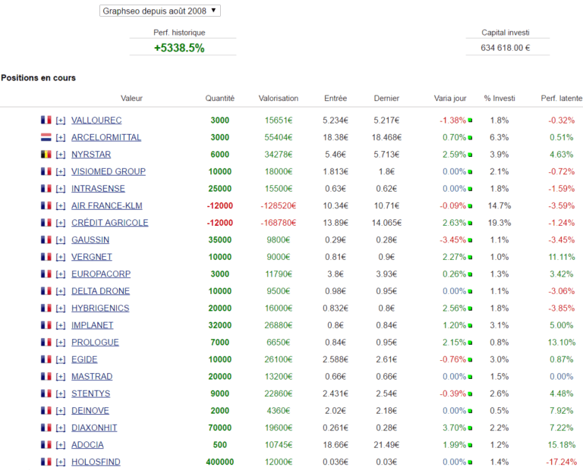Image resolution: width=583 pixels, height=470 pixels.
Task: Expand the [+] toggle for VISIOMED GROUP
Action: [61, 172]
